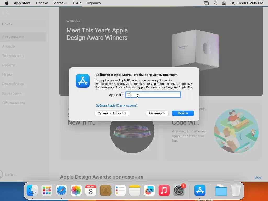Click the 'Создать Apple ID' button
Screen dimensions: 268x201
point(111,113)
